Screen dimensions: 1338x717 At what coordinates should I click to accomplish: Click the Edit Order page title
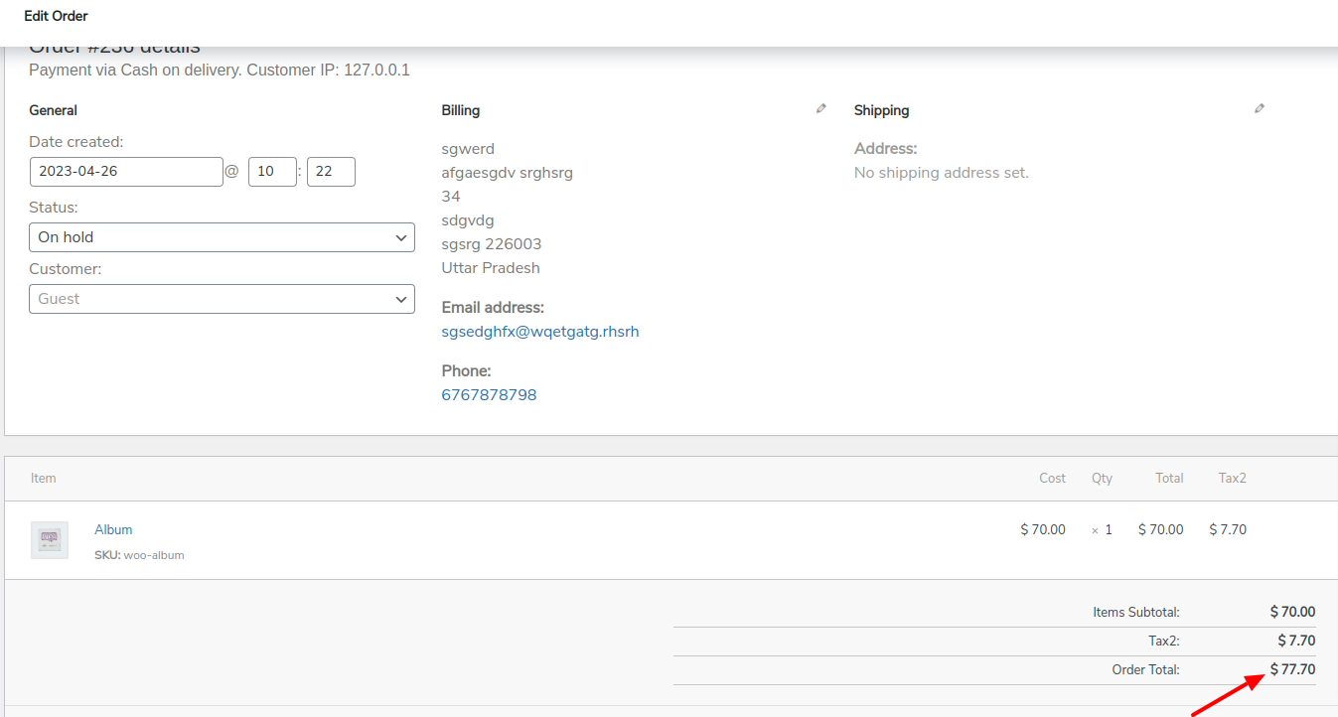tap(56, 17)
